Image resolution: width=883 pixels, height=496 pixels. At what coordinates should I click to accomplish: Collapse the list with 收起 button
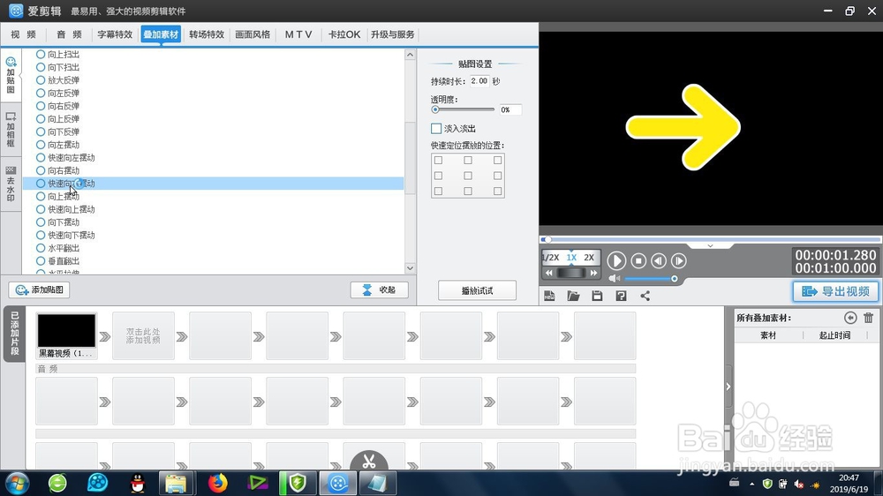click(x=379, y=290)
